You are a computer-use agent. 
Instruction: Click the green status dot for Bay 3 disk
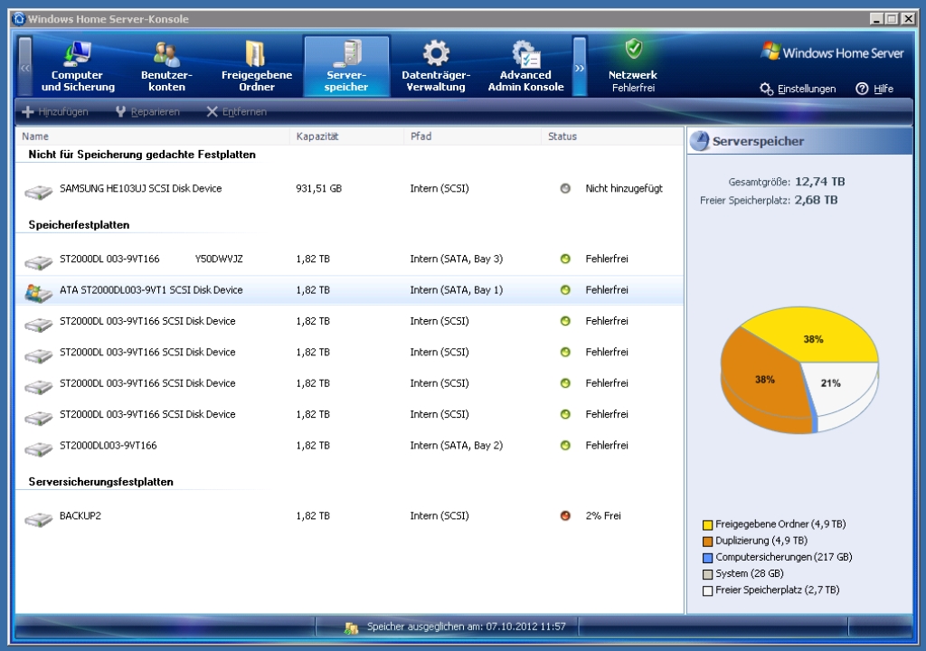coord(565,259)
